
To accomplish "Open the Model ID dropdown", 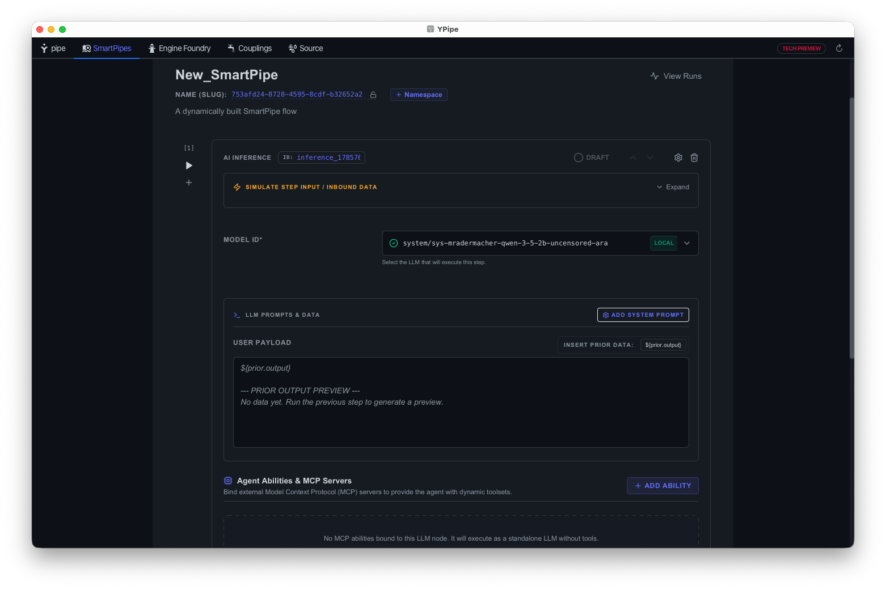I will click(x=540, y=243).
